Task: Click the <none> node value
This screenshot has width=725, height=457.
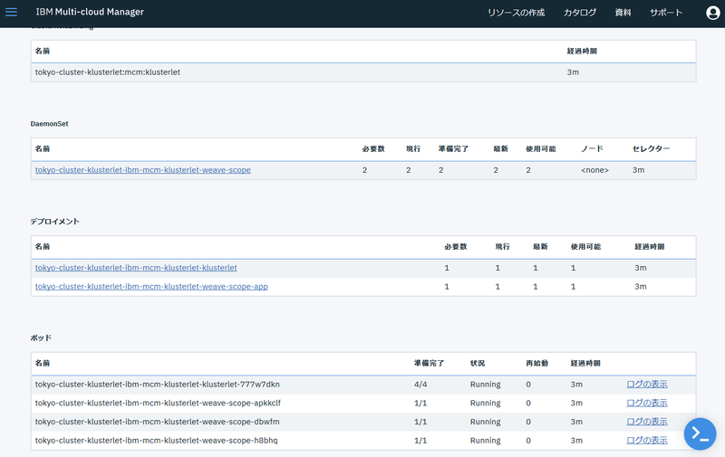Action: (594, 170)
